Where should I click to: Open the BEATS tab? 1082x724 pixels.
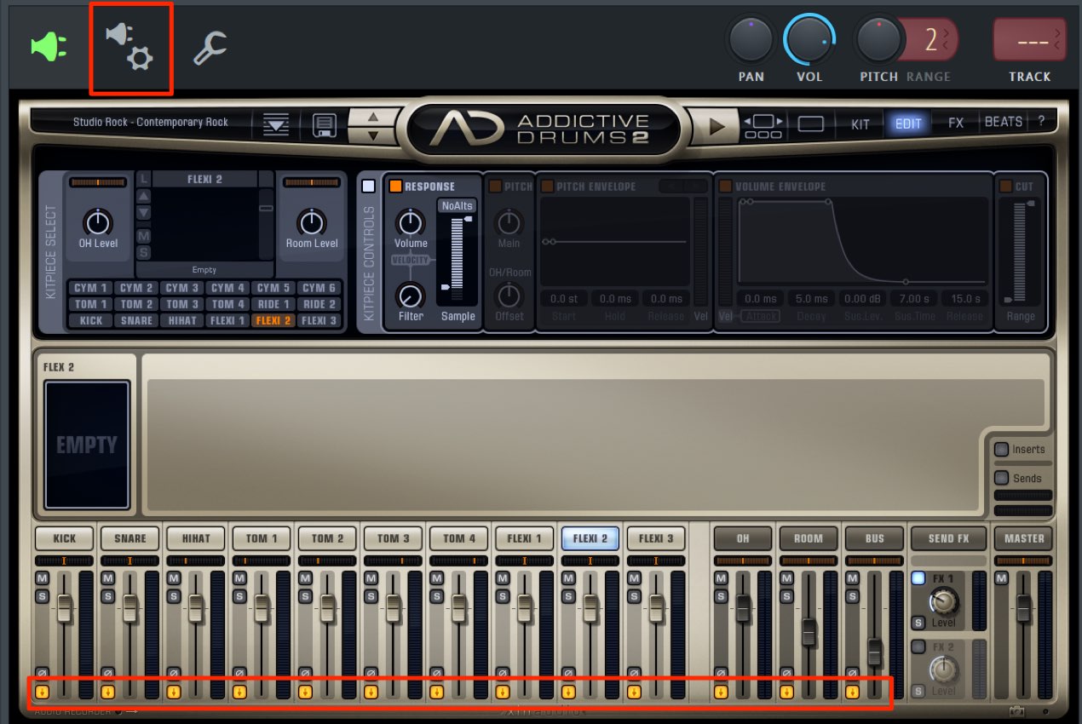click(1003, 123)
